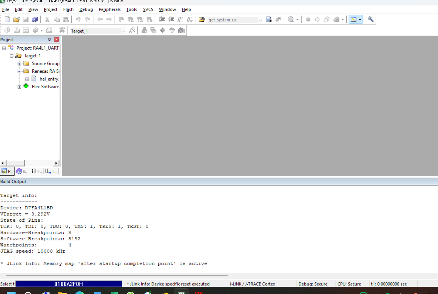The image size is (438, 294).
Task: Close the Project panel
Action: tap(57, 39)
